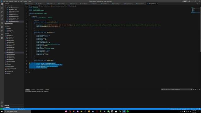201x113 pixels.
Task: Click the Split Editor icon
Action: 197,4
